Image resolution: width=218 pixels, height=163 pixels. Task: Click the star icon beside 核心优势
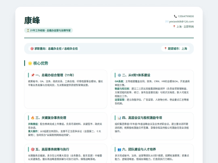[x=30, y=63]
